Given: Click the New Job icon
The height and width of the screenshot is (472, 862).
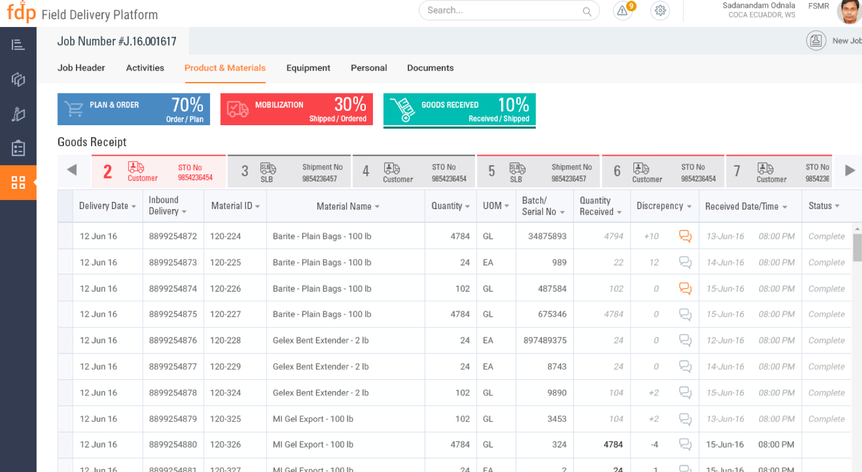Looking at the screenshot, I should 815,41.
